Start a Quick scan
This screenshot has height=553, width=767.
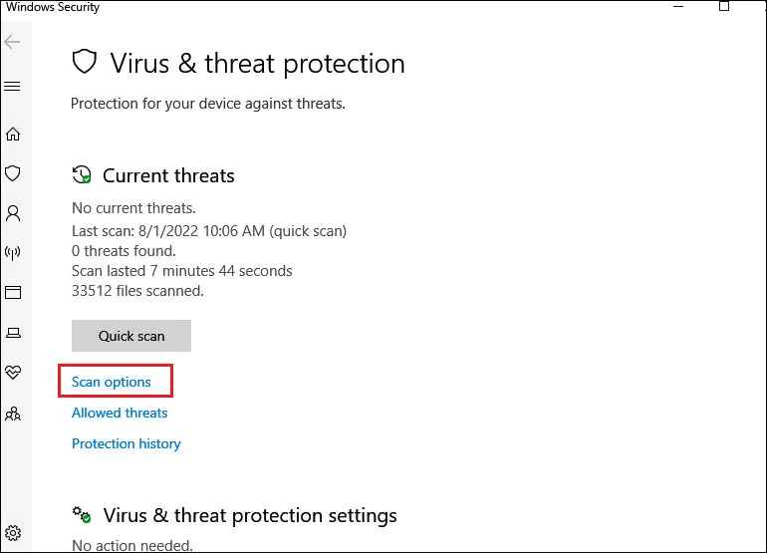coord(131,336)
